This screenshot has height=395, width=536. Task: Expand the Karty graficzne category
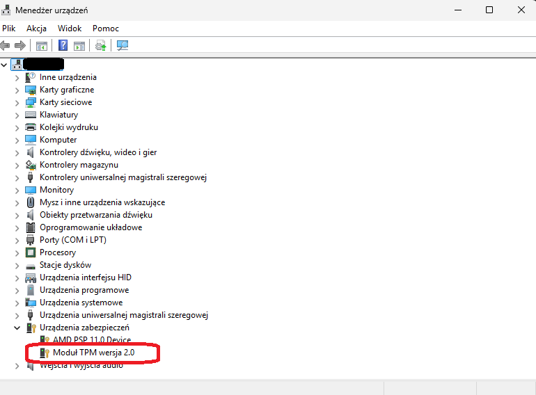pos(17,90)
